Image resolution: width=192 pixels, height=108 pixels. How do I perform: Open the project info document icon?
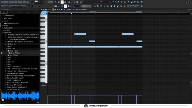(111, 6)
